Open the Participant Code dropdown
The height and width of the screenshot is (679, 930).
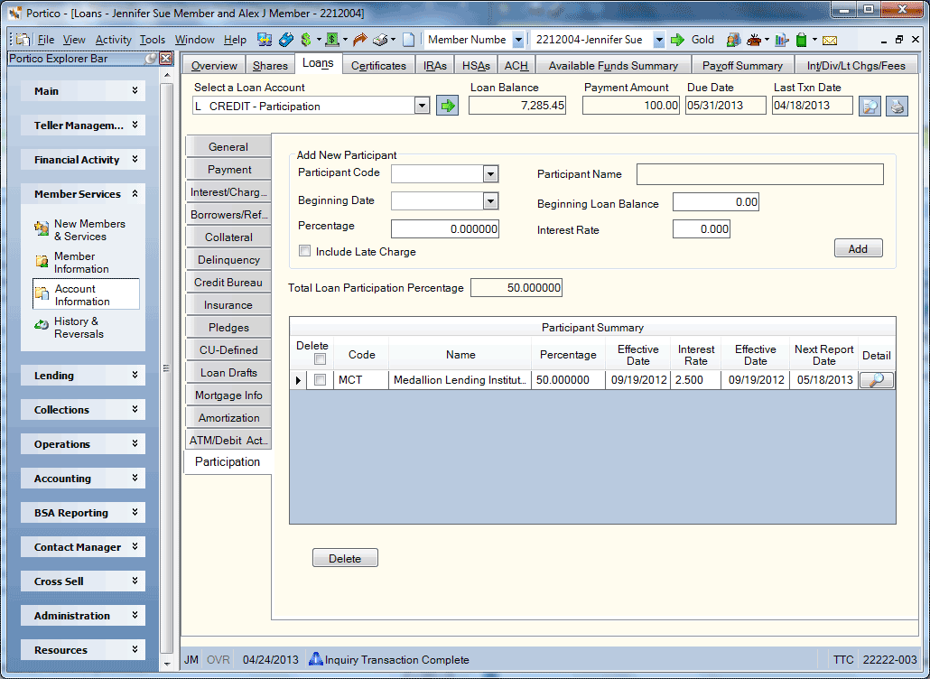point(490,173)
